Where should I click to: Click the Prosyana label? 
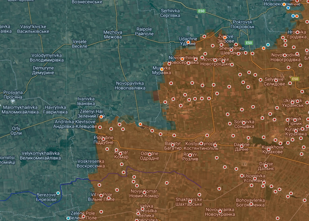[x=13, y=95]
